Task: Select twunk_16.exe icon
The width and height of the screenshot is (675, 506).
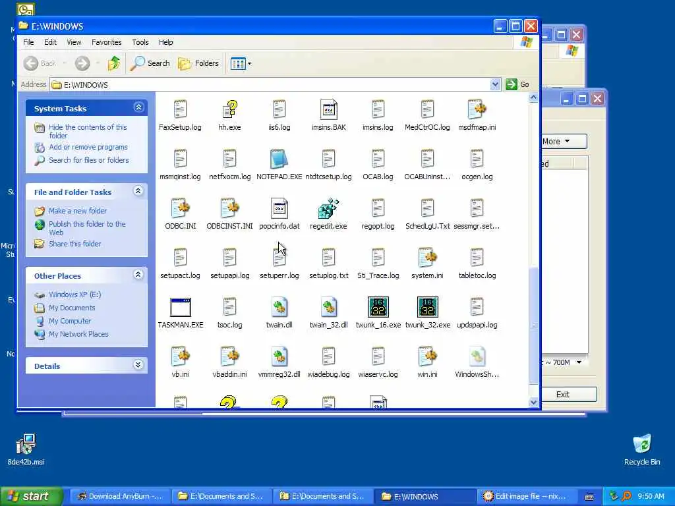Action: (x=378, y=307)
